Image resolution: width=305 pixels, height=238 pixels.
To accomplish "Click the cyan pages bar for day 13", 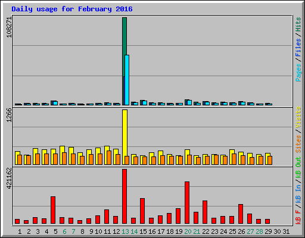I will pos(127,80).
